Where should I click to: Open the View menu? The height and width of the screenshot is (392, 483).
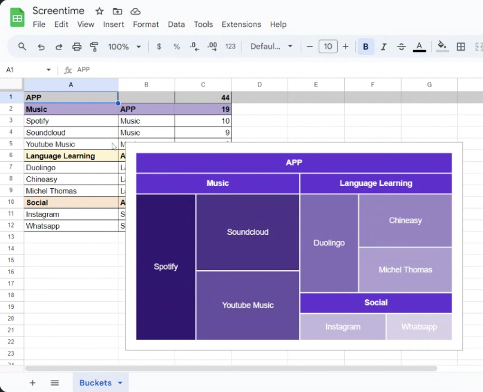click(x=85, y=24)
